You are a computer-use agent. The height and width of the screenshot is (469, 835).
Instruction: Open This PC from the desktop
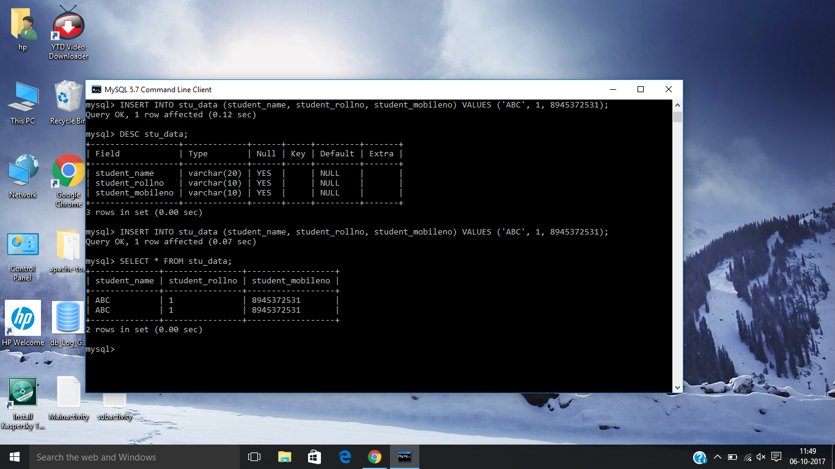coord(22,98)
